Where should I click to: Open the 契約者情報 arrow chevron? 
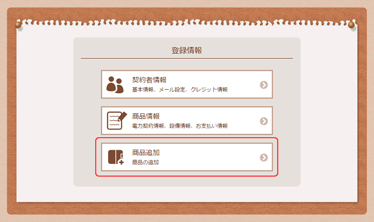[x=264, y=85]
